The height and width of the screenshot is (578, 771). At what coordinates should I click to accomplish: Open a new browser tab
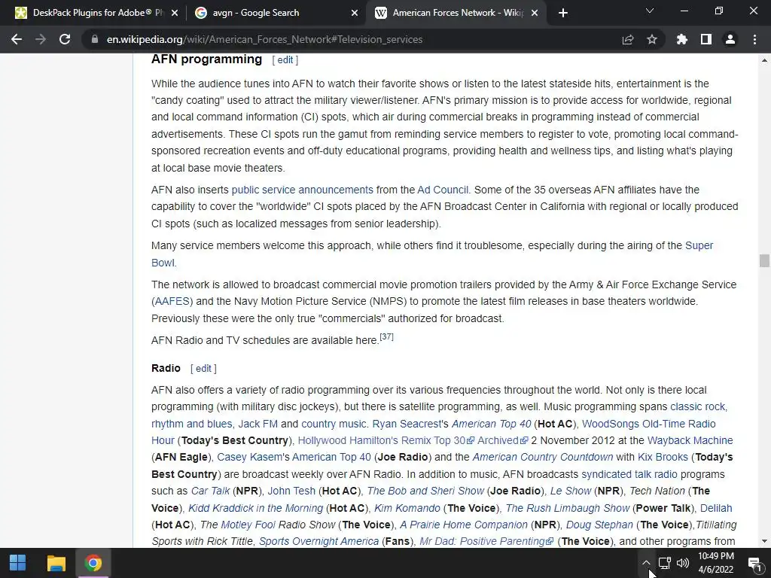click(x=563, y=13)
